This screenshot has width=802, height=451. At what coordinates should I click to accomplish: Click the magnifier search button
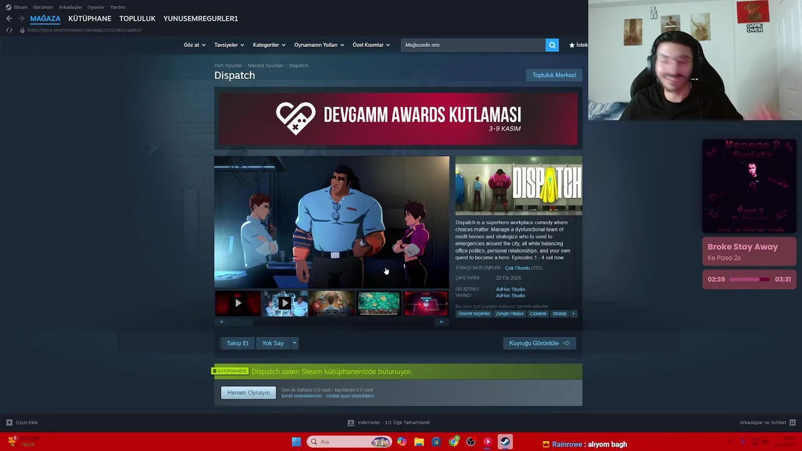pyautogui.click(x=552, y=45)
